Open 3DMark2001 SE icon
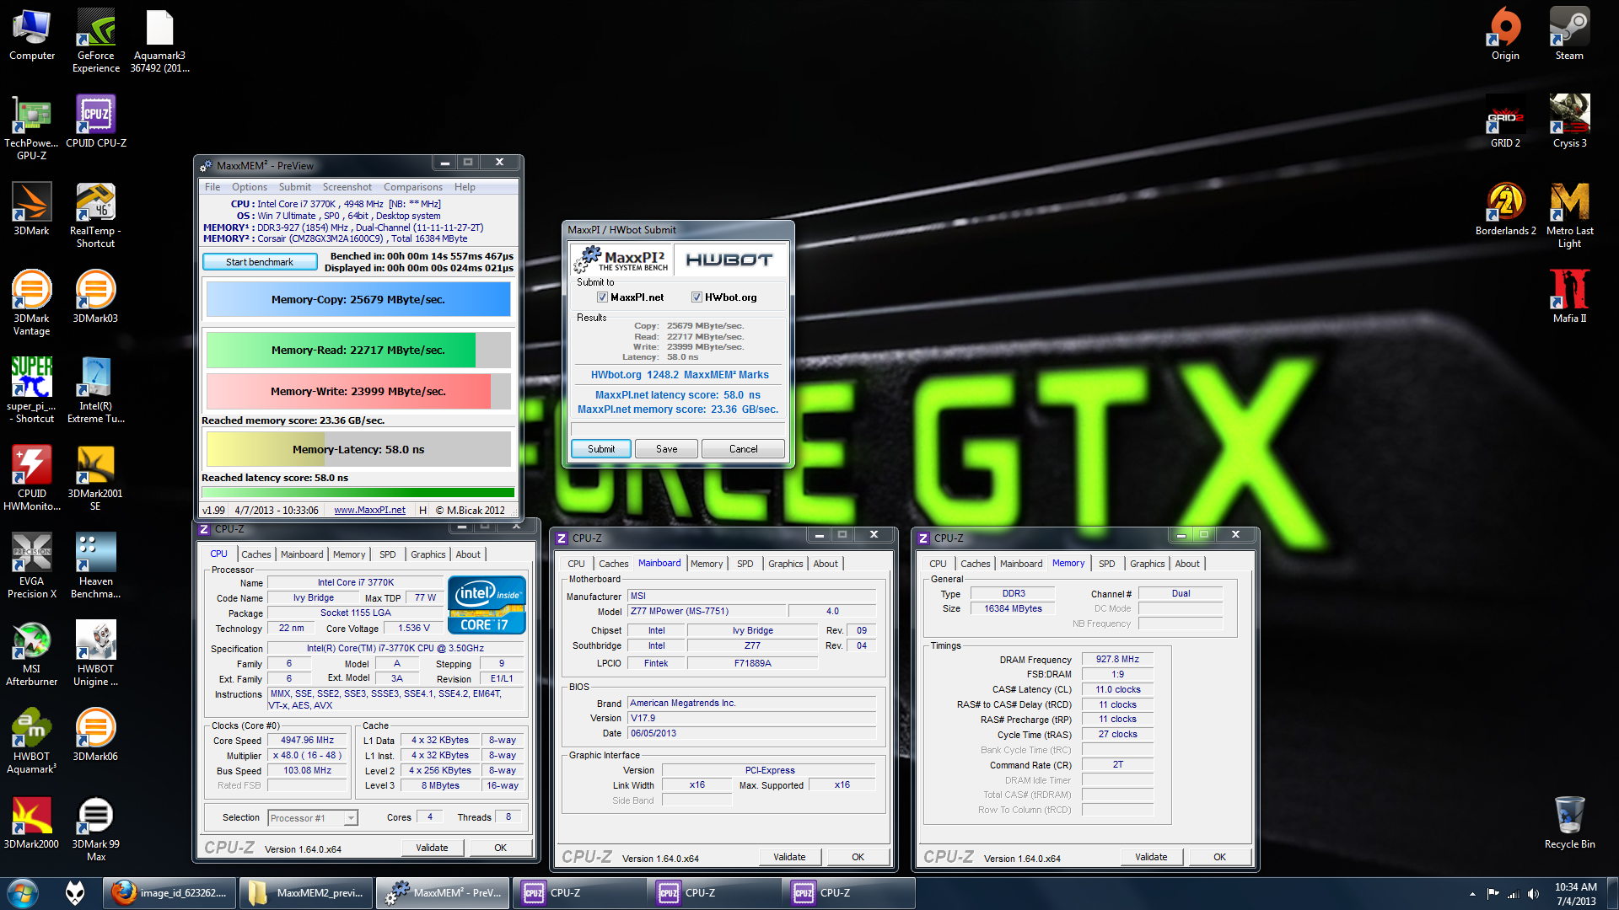 tap(96, 478)
